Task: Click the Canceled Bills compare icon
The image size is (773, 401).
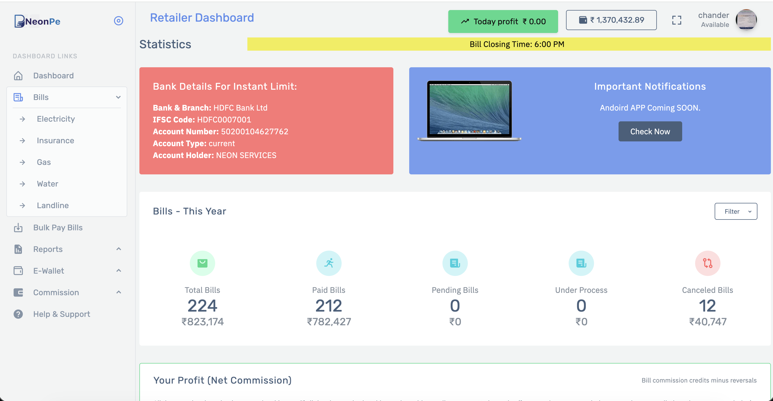Action: [x=708, y=263]
